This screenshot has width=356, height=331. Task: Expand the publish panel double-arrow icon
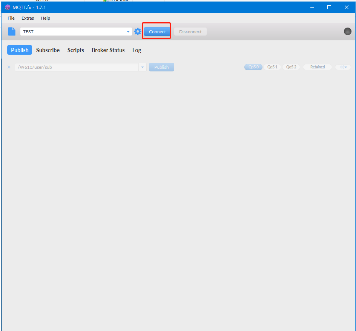tap(9, 67)
